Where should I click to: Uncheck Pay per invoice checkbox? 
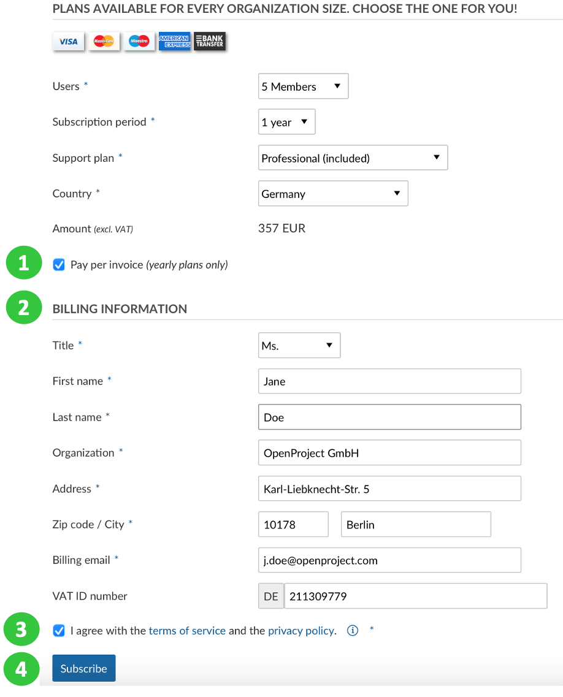coord(59,265)
